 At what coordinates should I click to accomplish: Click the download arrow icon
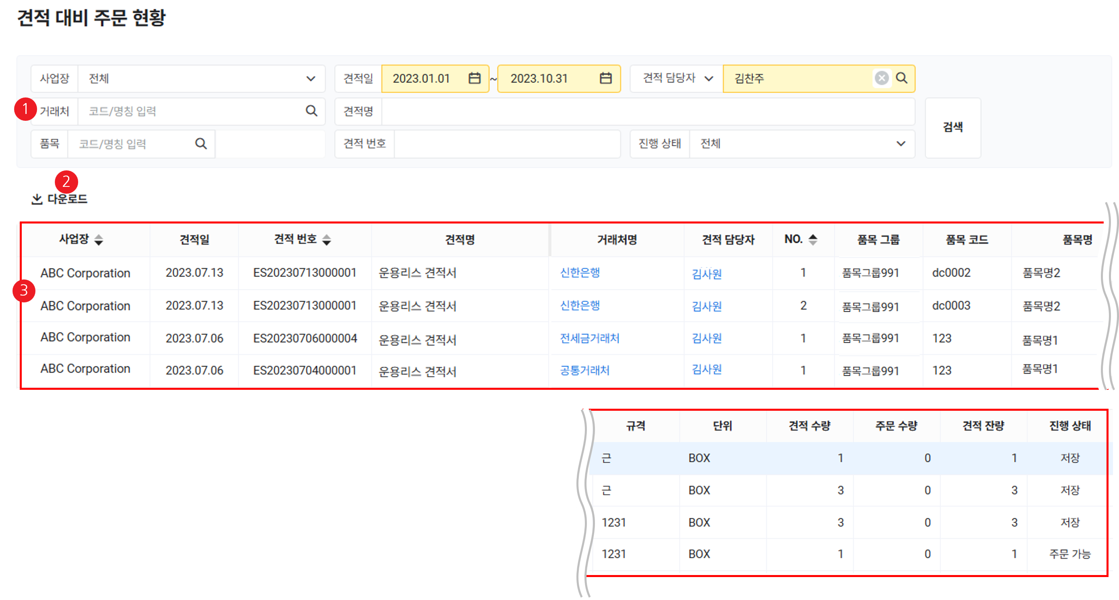click(37, 199)
